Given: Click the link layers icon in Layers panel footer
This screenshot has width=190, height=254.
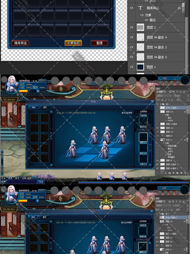Looking at the screenshot, I should [x=162, y=173].
